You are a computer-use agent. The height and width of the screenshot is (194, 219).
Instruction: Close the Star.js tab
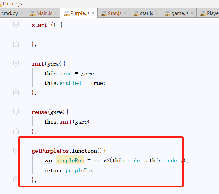click(x=125, y=13)
